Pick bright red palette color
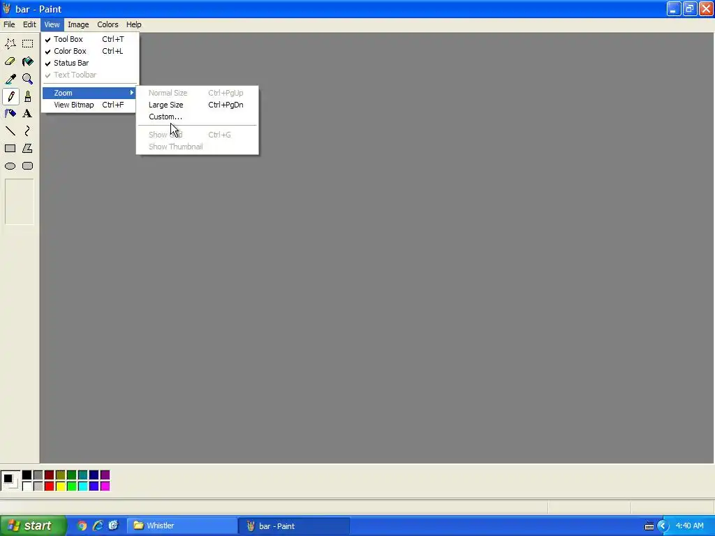Viewport: 715px width, 536px height. pyautogui.click(x=50, y=486)
